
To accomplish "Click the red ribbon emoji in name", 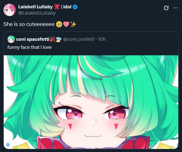I will pyautogui.click(x=57, y=7).
